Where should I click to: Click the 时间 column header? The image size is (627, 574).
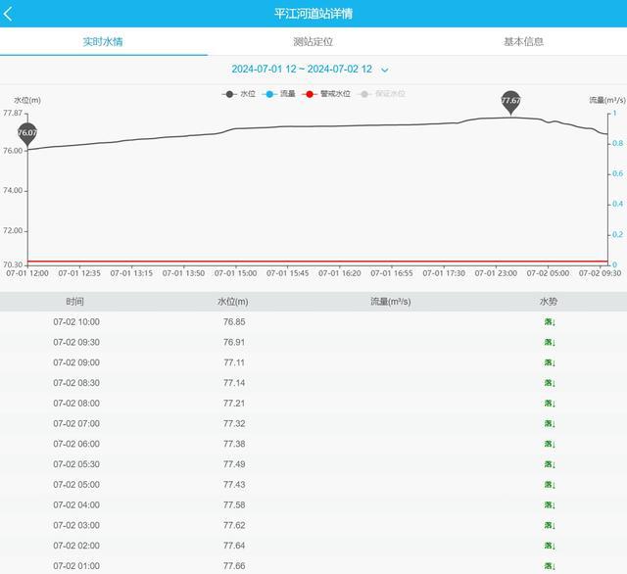[x=75, y=302]
